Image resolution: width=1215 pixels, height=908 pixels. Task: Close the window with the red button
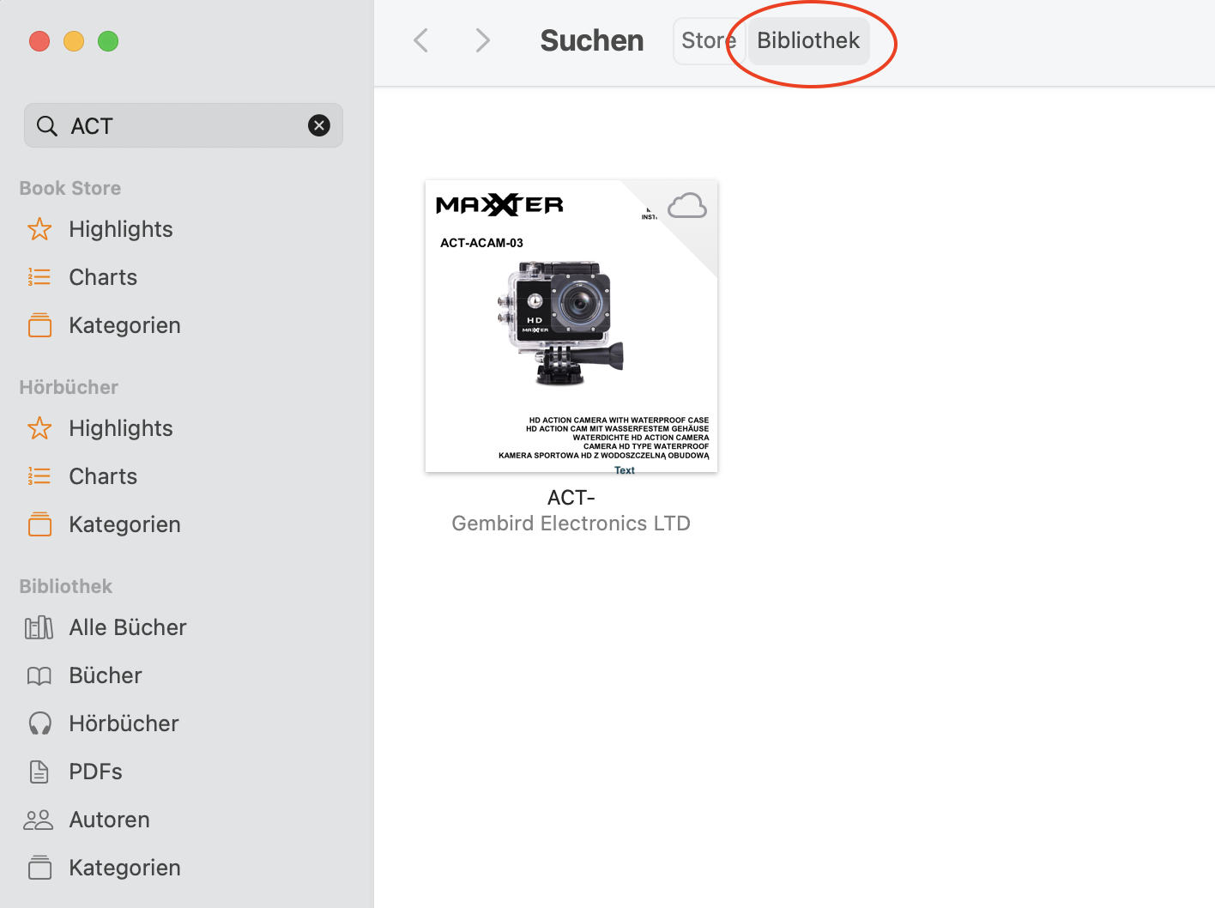(x=39, y=41)
